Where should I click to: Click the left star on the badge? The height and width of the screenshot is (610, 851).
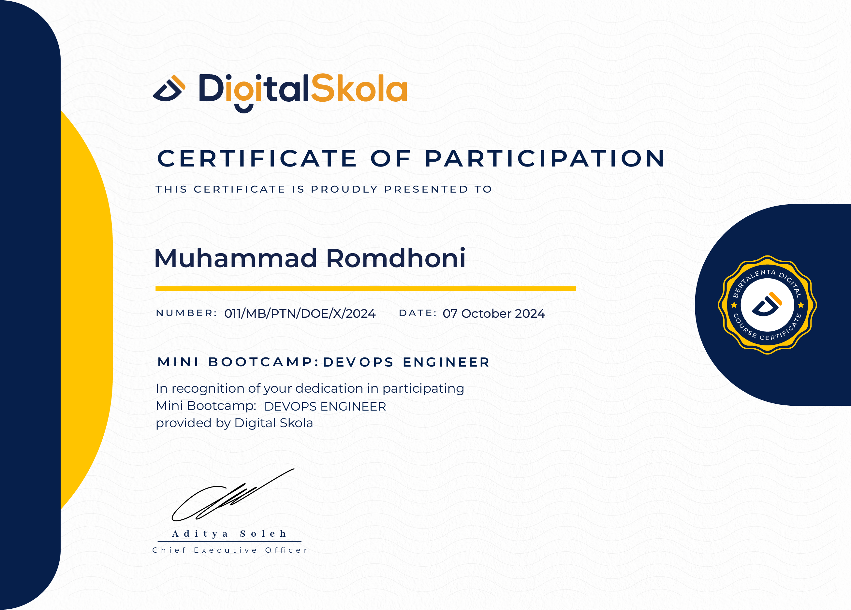(x=734, y=305)
